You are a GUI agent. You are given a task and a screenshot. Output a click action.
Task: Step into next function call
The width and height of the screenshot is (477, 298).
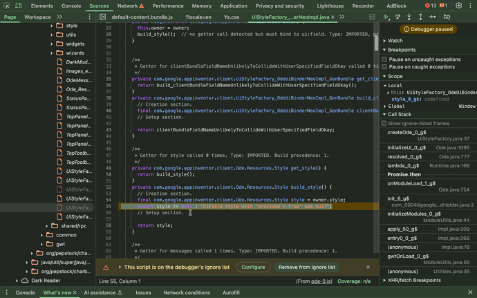coord(409,17)
